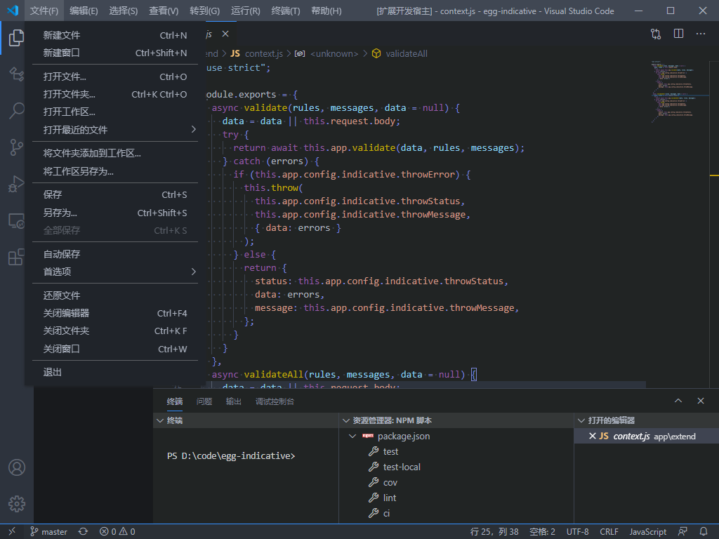Change indentation via 空格: 2
The width and height of the screenshot is (719, 539).
pos(542,532)
